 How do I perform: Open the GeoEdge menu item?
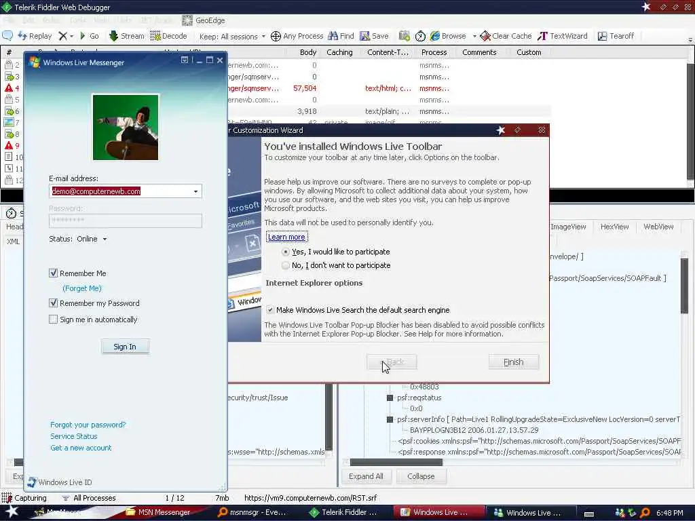click(204, 20)
